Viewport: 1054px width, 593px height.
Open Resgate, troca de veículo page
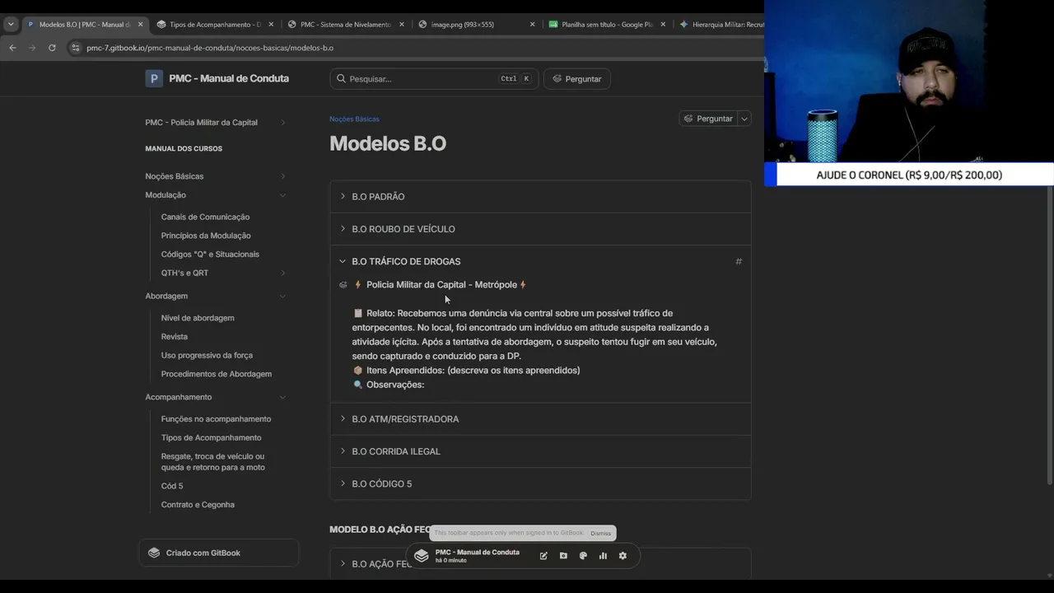pyautogui.click(x=213, y=462)
